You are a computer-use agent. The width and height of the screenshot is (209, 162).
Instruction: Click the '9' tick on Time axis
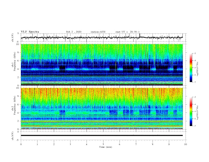169,144
